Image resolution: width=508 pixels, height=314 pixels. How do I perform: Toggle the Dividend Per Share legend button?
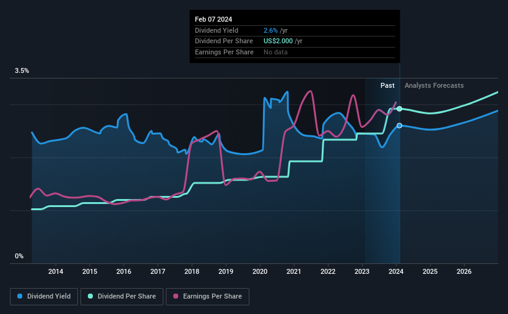pos(122,297)
